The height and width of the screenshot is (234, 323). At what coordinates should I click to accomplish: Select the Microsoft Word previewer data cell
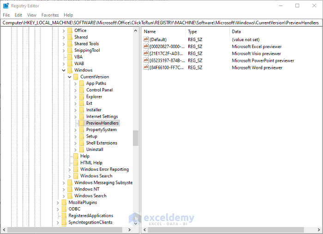pyautogui.click(x=257, y=67)
